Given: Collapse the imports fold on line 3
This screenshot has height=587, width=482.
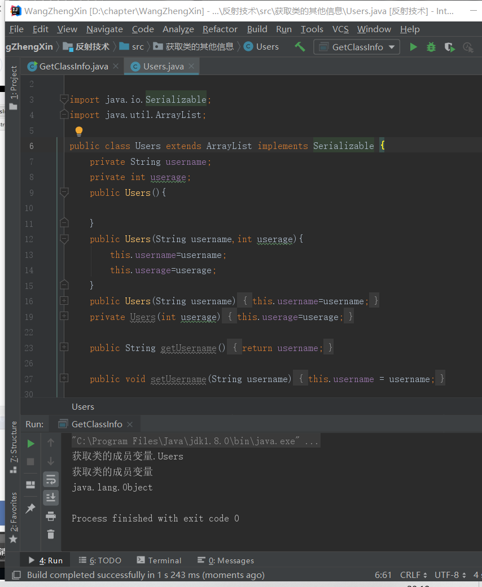Looking at the screenshot, I should (x=64, y=99).
